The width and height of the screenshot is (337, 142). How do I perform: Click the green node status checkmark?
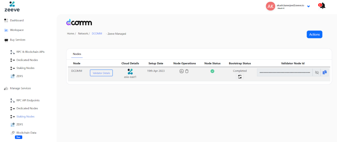212,71
